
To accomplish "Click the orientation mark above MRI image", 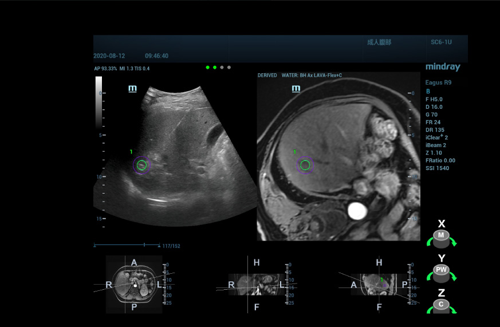I will click(x=296, y=89).
